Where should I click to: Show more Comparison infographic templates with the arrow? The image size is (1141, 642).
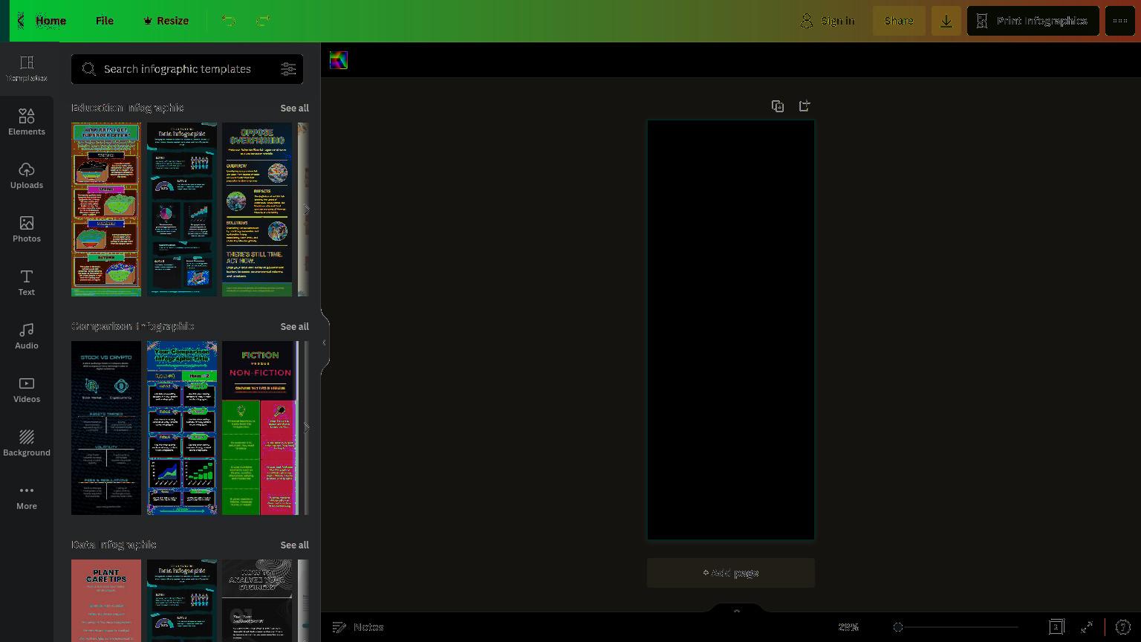pyautogui.click(x=306, y=428)
